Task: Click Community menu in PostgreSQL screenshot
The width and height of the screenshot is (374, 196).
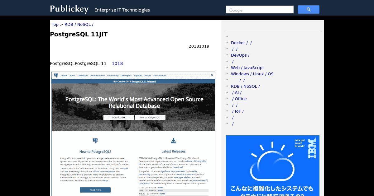Action: point(113,76)
